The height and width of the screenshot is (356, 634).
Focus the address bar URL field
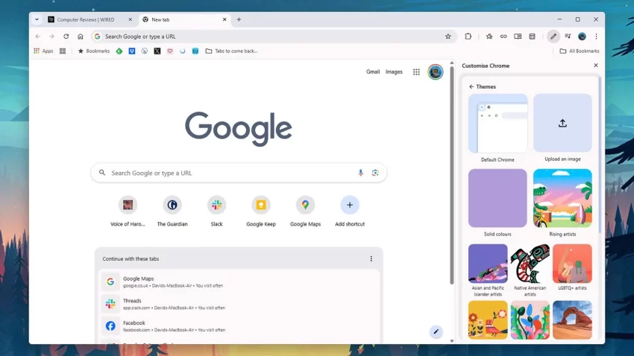(x=273, y=36)
